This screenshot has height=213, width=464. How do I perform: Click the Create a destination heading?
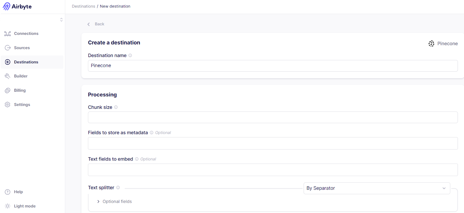(114, 43)
